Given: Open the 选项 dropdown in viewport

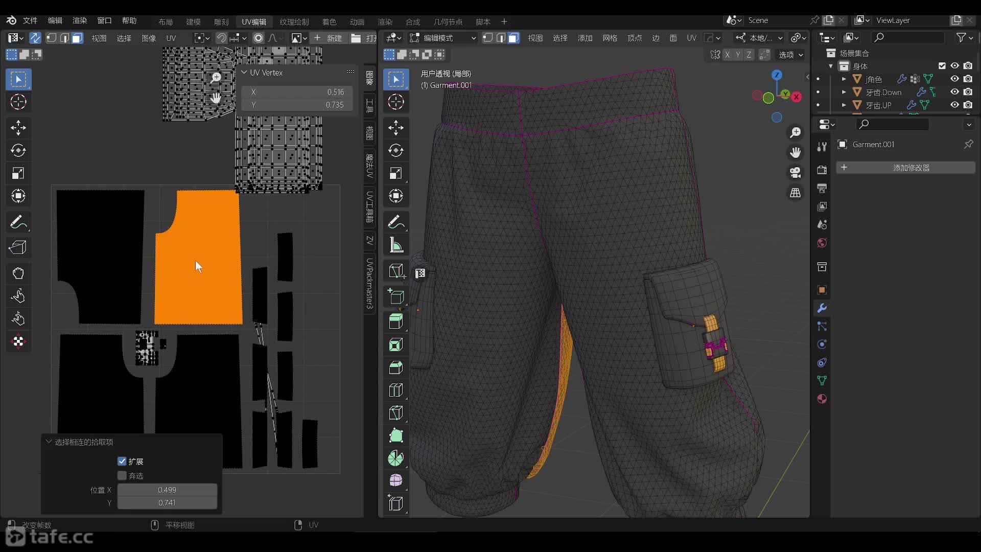Looking at the screenshot, I should point(790,55).
